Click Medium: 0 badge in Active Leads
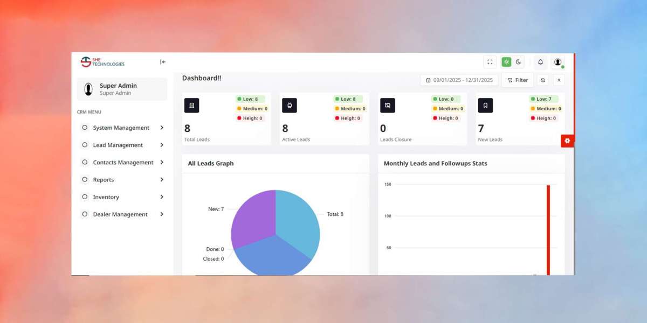 point(350,109)
